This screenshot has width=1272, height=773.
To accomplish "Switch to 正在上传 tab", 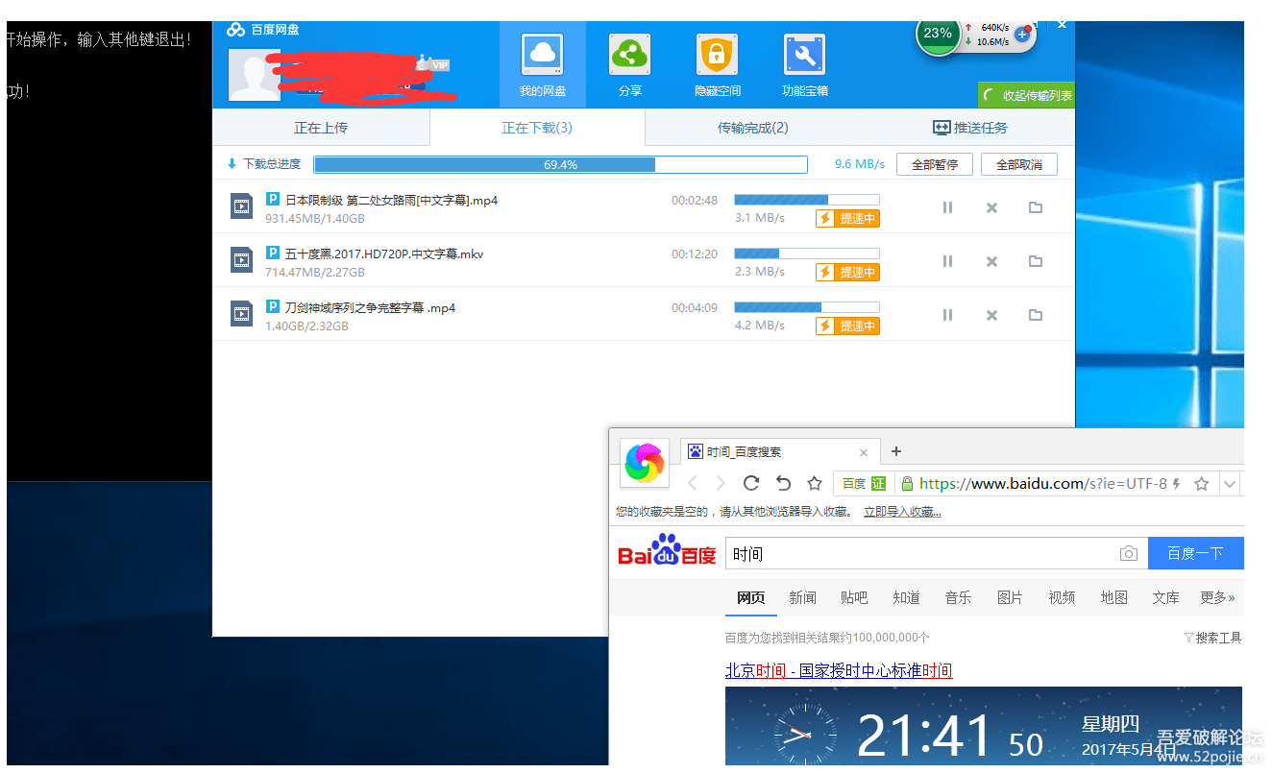I will (321, 128).
